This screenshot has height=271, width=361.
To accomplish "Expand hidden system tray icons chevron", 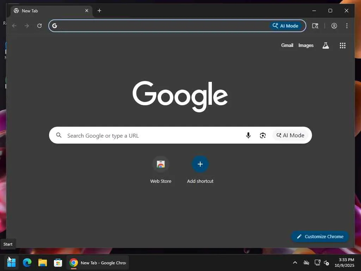I will coord(295,263).
